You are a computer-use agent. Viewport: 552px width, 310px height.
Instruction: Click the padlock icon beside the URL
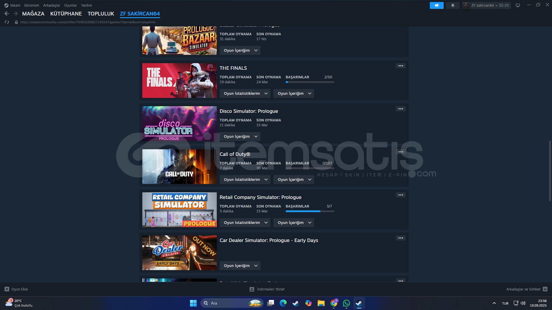[16, 22]
